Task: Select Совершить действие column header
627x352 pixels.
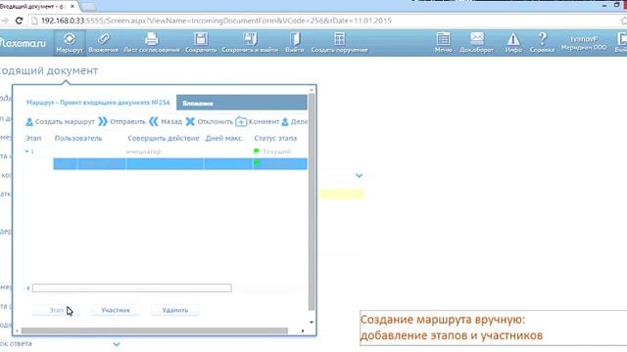Action: tap(164, 138)
